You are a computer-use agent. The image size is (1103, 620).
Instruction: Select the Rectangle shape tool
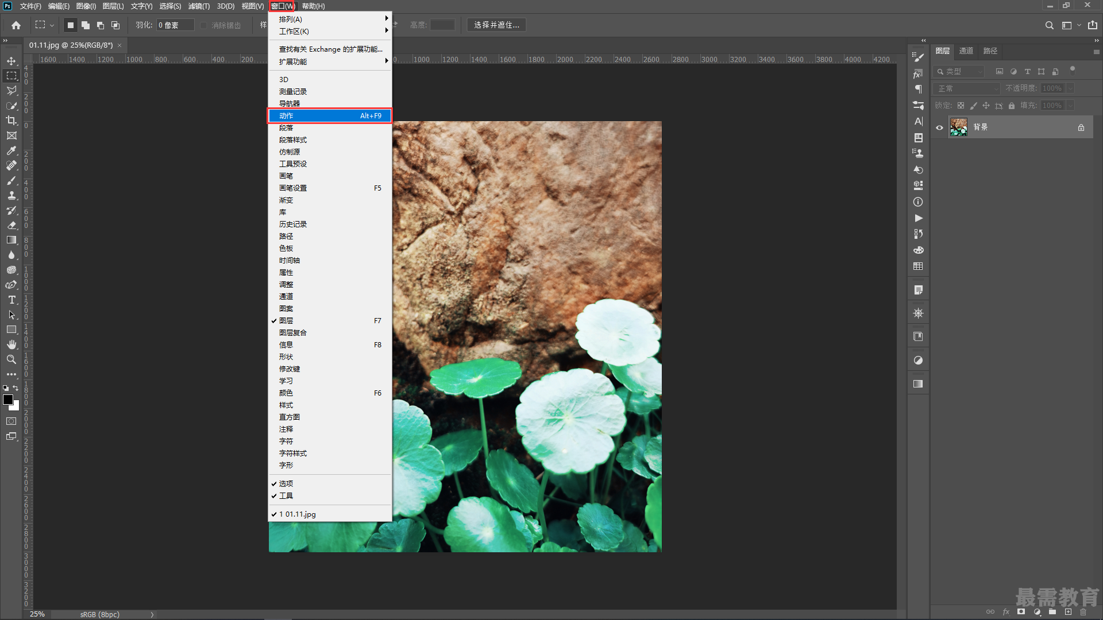pyautogui.click(x=11, y=330)
